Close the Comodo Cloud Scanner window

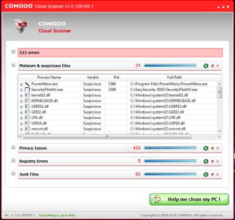(x=228, y=6)
